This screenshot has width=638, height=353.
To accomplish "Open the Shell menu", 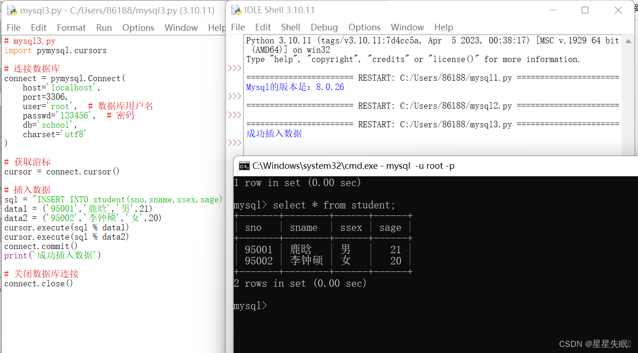I will [291, 27].
